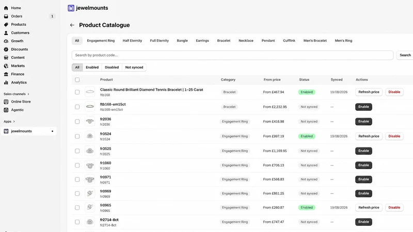
Task: Expand the Apps section
Action: [9, 122]
